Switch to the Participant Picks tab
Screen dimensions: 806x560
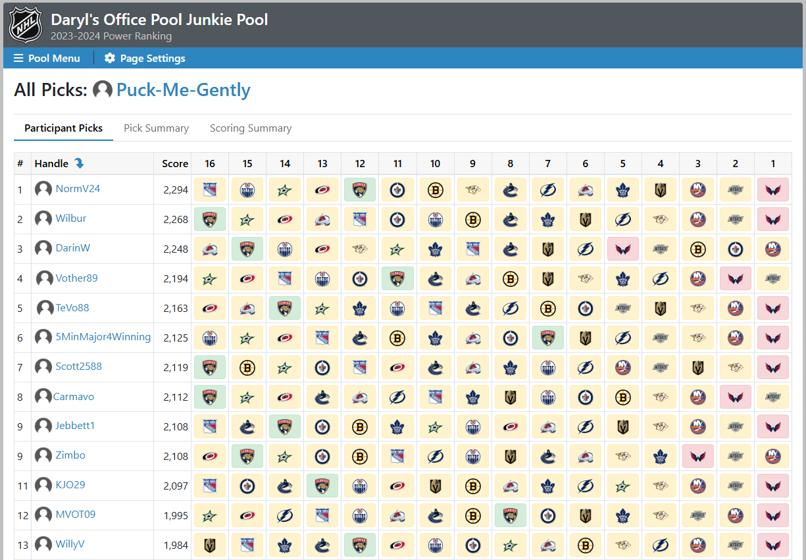click(x=64, y=128)
